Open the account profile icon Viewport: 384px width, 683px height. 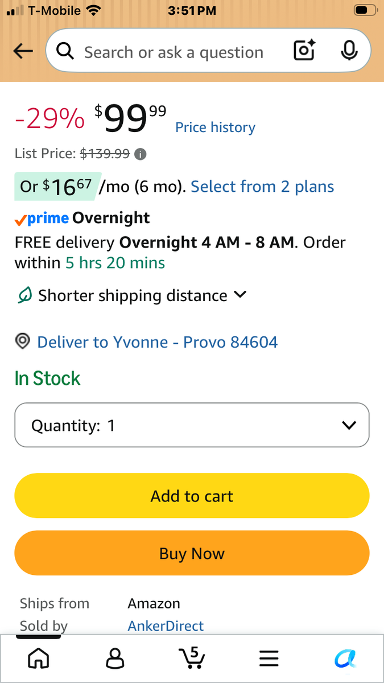[x=115, y=659]
